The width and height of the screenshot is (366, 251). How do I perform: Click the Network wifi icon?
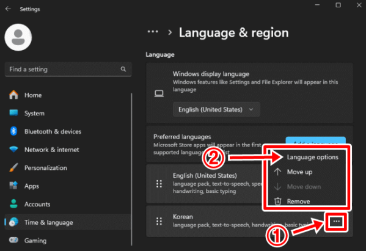(13, 149)
